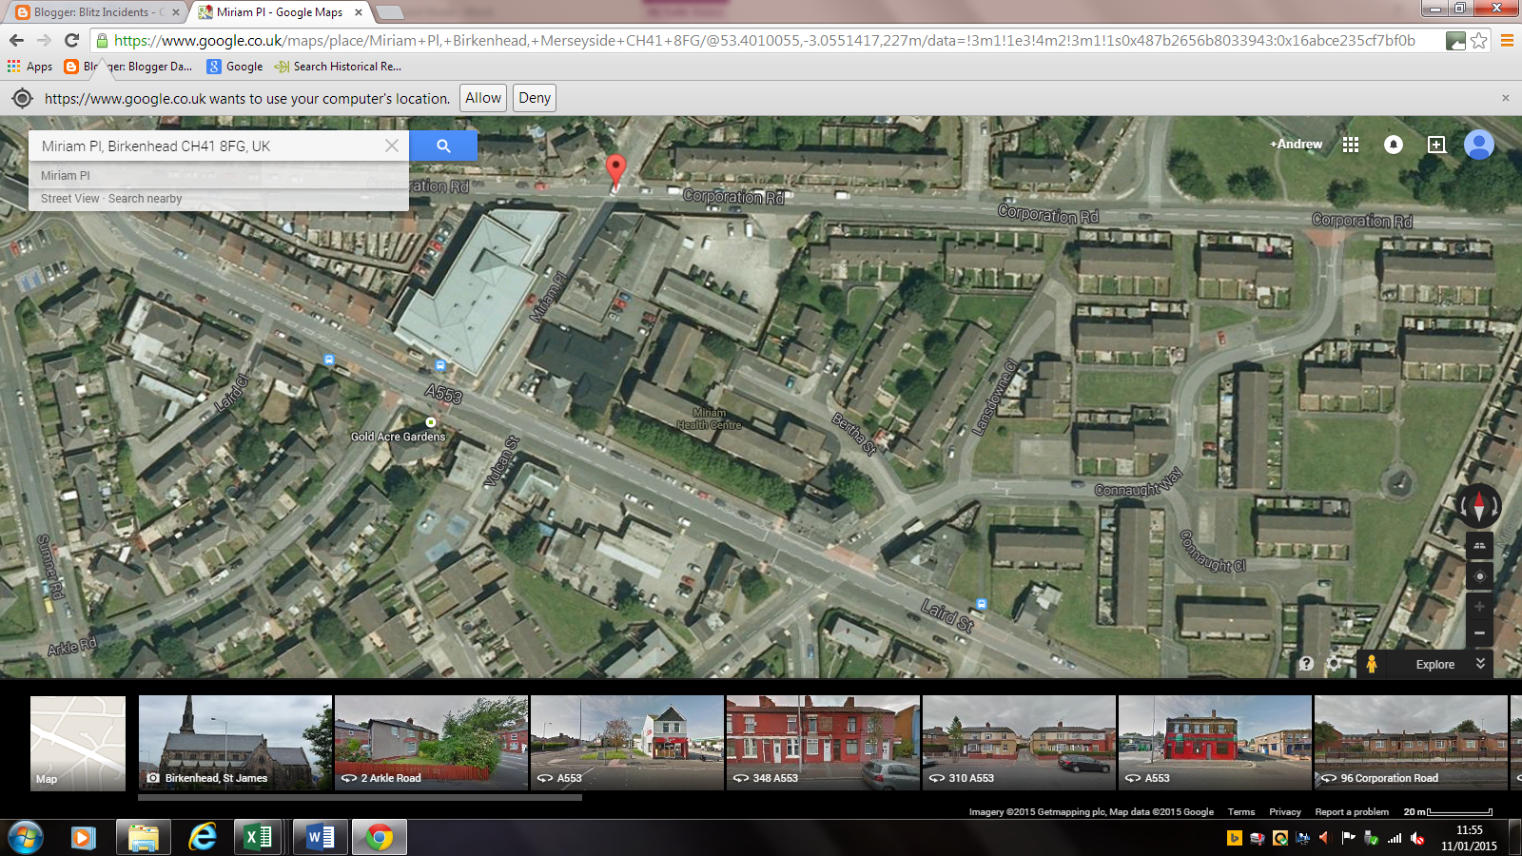Open the Terms link
The width and height of the screenshot is (1522, 856).
(1241, 812)
